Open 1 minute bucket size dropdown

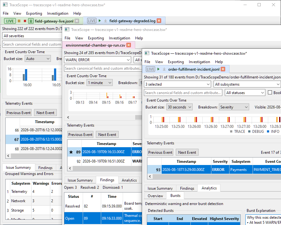pyautogui.click(x=100, y=83)
